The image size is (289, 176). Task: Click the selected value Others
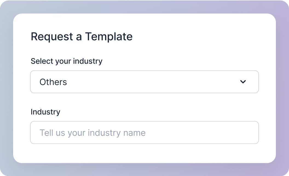[x=53, y=82]
